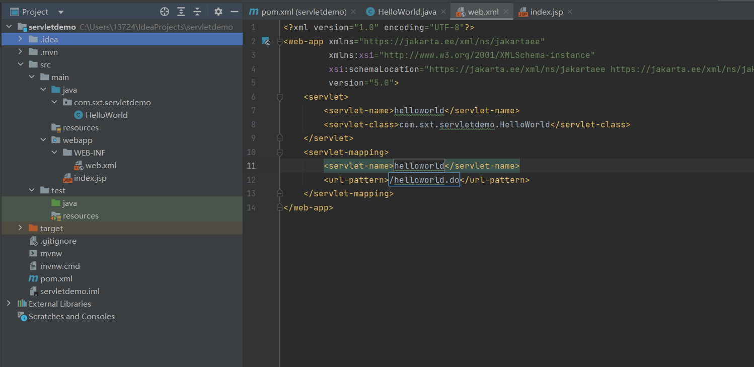The image size is (754, 367).
Task: Collapse the WEB-INF folder
Action: pyautogui.click(x=54, y=153)
